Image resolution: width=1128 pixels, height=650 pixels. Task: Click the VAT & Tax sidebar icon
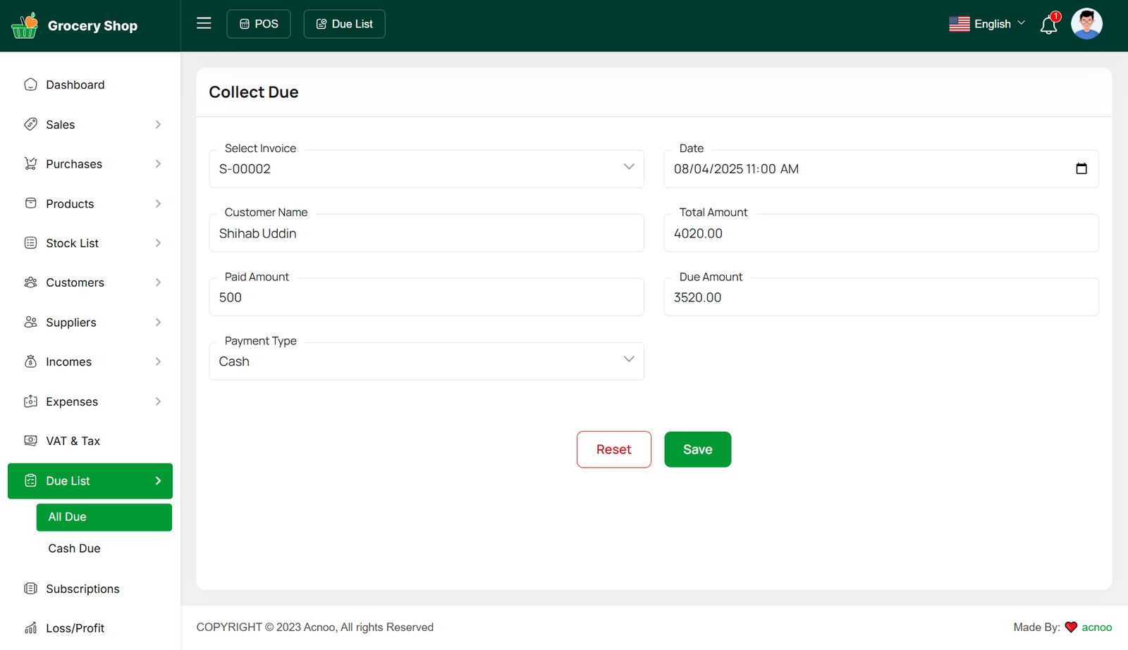(30, 441)
